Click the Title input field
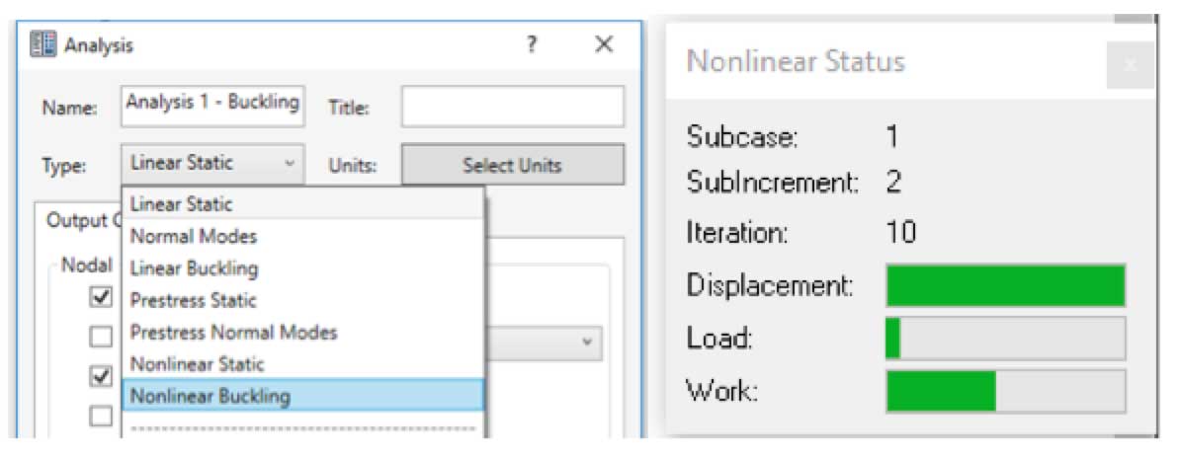Viewport: 1180px width, 458px height. tap(512, 107)
